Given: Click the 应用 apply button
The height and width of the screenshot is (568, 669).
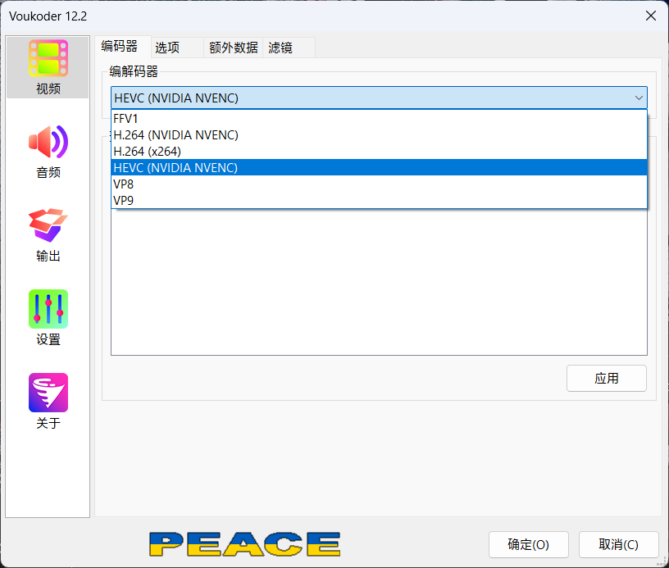Looking at the screenshot, I should click(606, 378).
